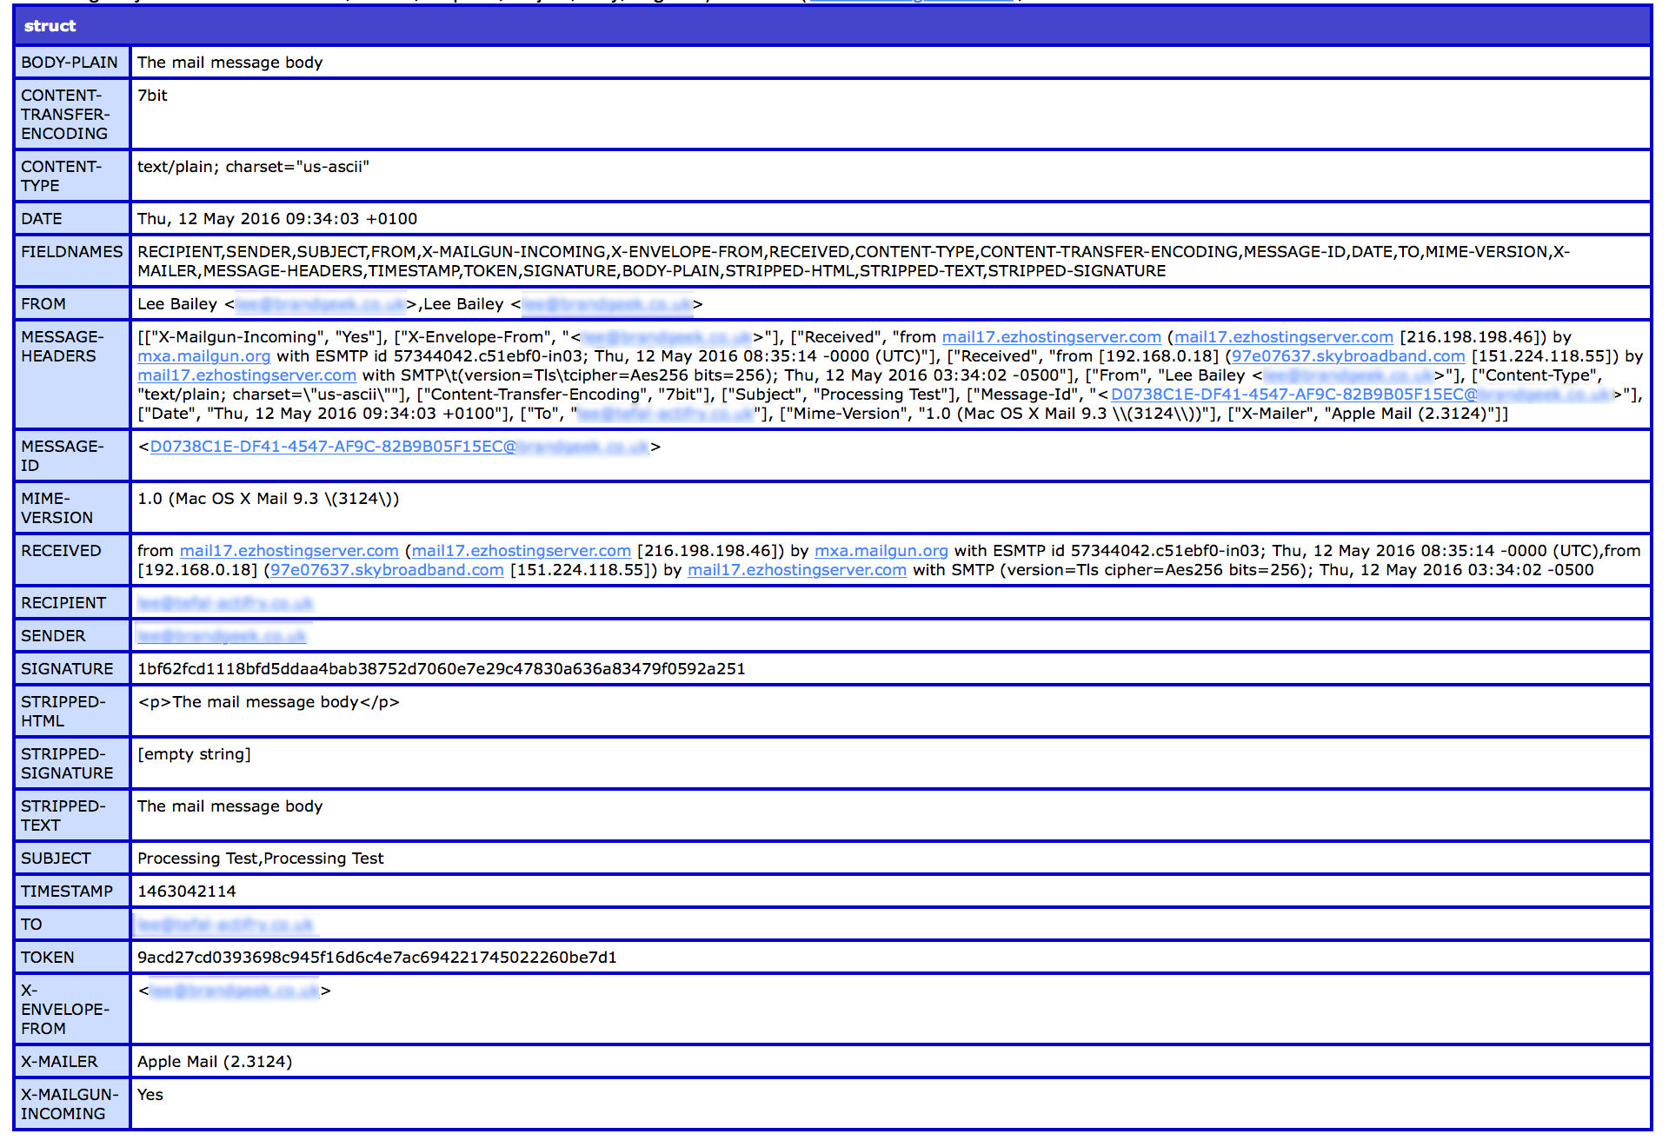Click the SIGNATURE hash value cell
The image size is (1669, 1147).
click(441, 669)
